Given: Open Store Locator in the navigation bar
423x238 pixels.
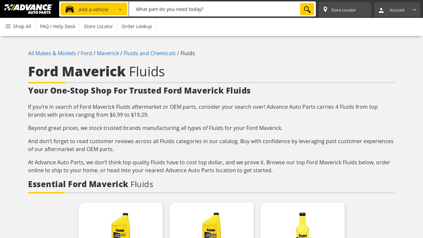Looking at the screenshot, I should point(98,26).
